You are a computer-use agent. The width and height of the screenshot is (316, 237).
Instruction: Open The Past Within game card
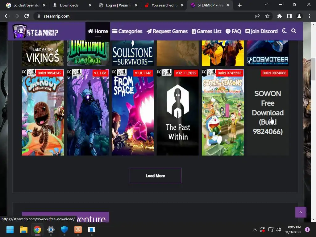[x=178, y=112]
